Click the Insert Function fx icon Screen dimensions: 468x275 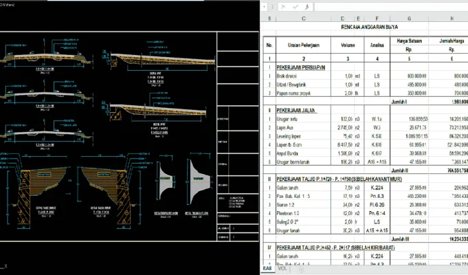307,7
